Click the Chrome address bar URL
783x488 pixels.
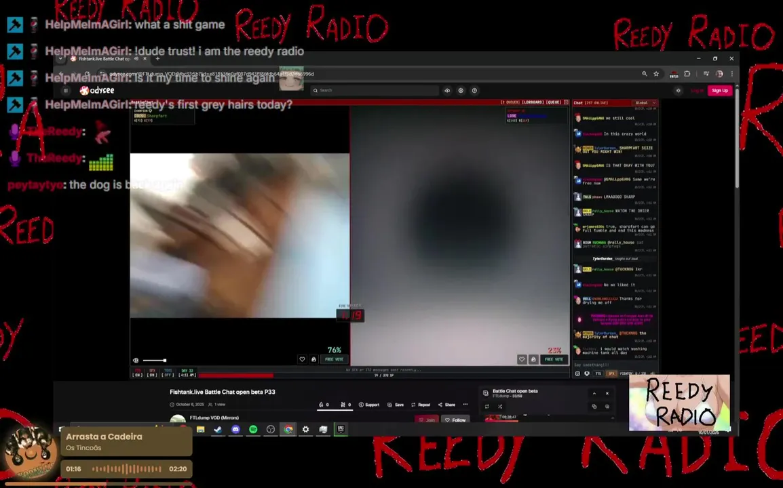point(212,74)
